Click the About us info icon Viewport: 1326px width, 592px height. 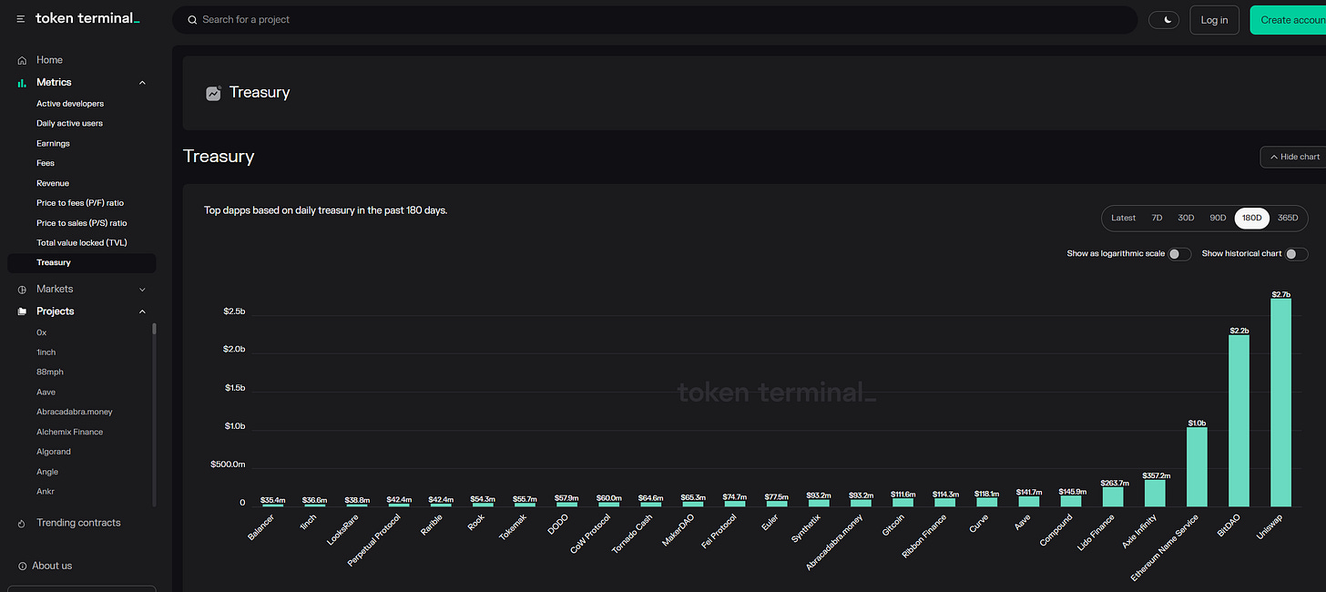[x=22, y=566]
